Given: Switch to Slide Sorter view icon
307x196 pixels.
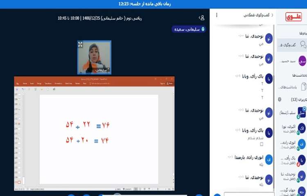Looking at the screenshot, I should pyautogui.click(x=140, y=189).
